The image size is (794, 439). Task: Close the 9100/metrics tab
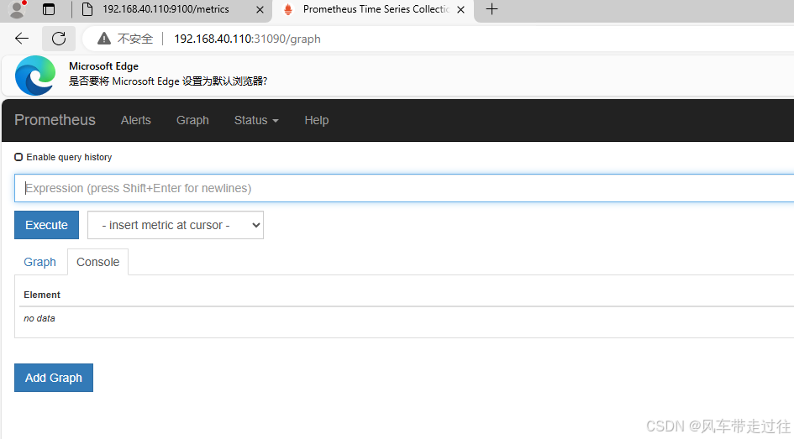(260, 9)
